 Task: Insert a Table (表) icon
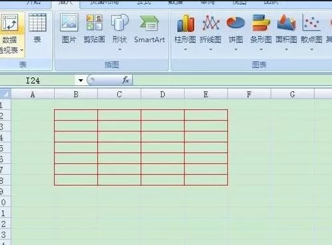[37, 23]
